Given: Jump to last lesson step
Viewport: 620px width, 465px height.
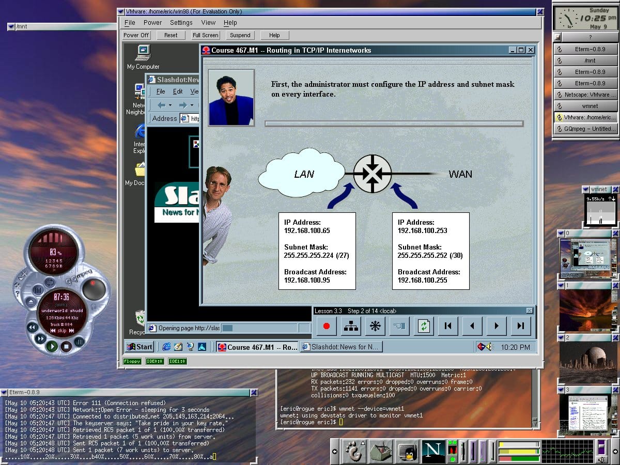Looking at the screenshot, I should (x=521, y=326).
